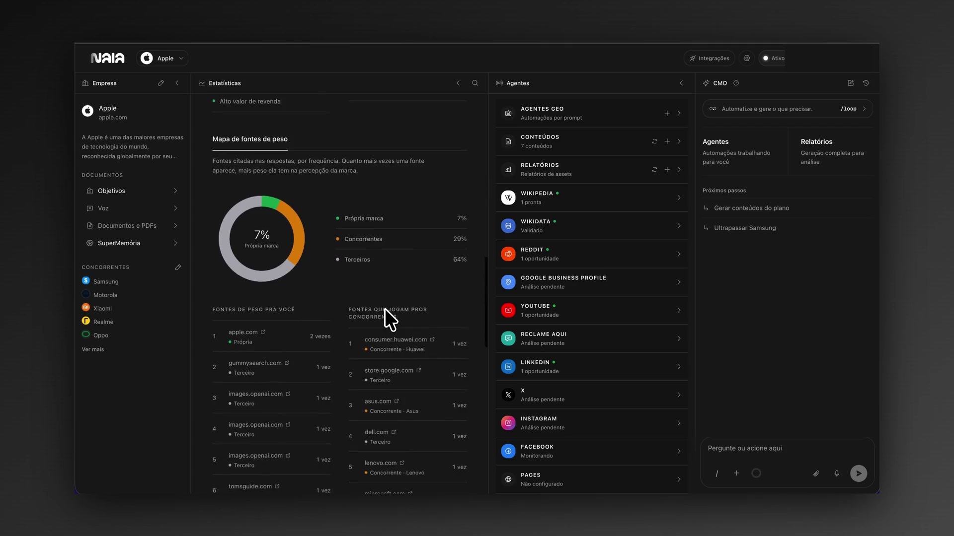Open store.google.com external link icon
954x536 pixels.
[419, 370]
